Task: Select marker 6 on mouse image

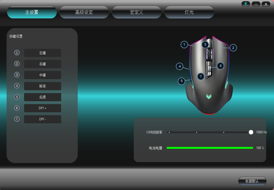Action: 220,66
